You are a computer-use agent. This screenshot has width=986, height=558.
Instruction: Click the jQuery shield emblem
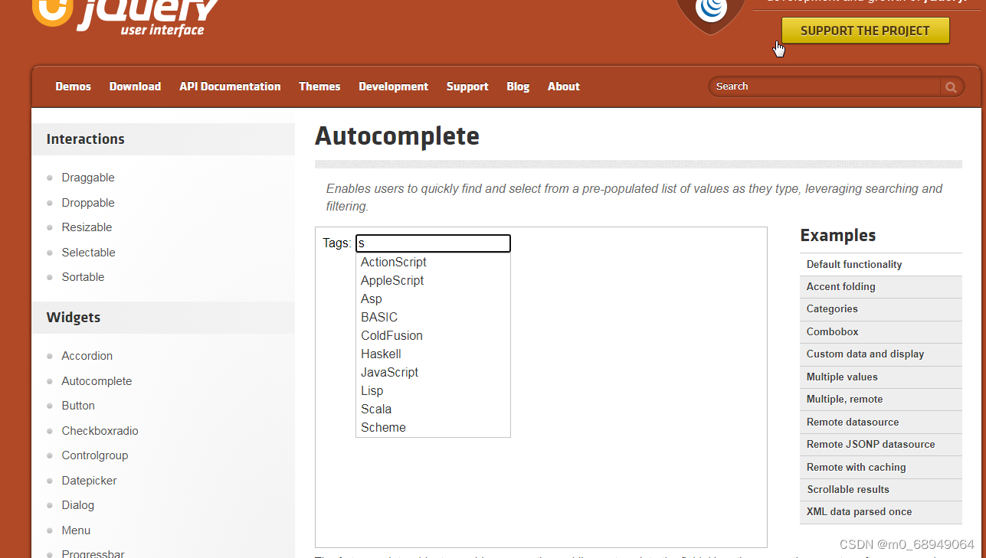click(709, 11)
